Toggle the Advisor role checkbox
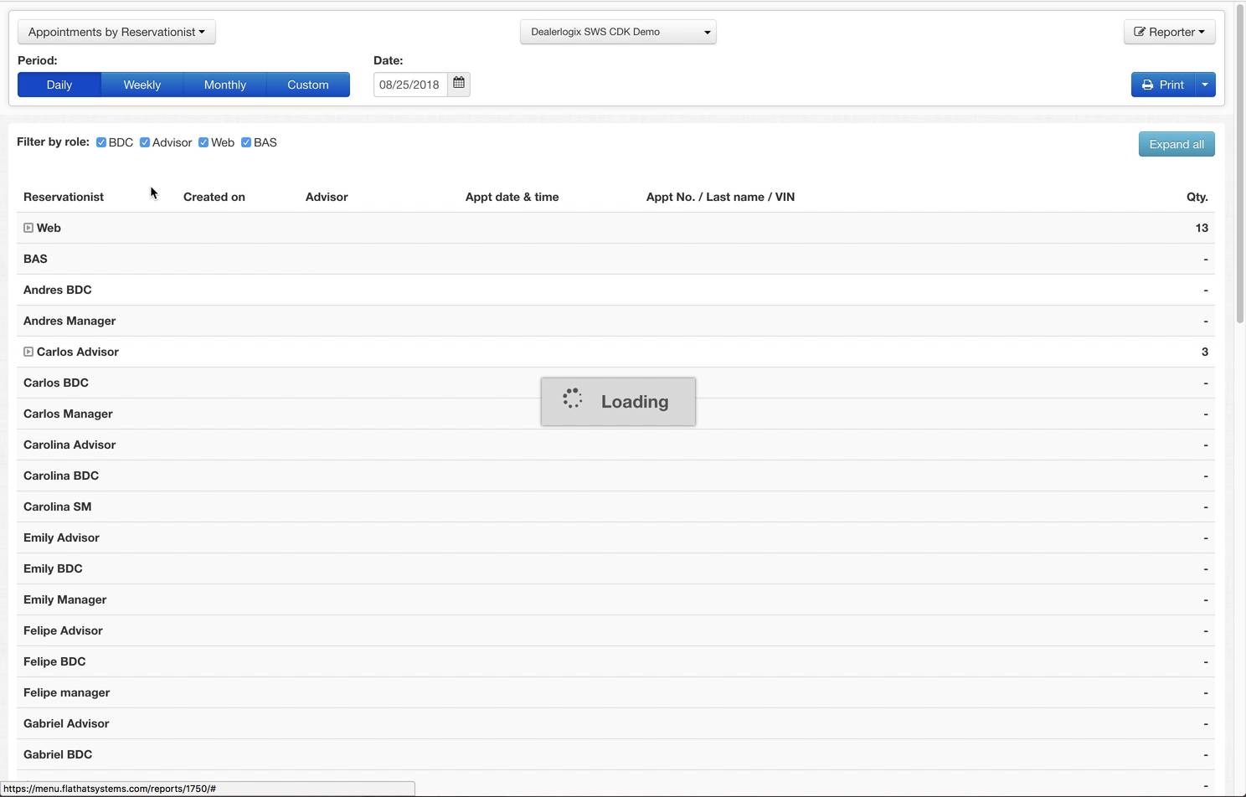Image resolution: width=1246 pixels, height=797 pixels. point(145,142)
